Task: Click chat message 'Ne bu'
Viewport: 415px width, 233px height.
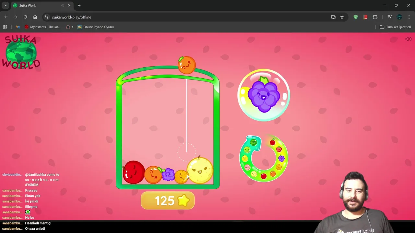Action: (30, 217)
